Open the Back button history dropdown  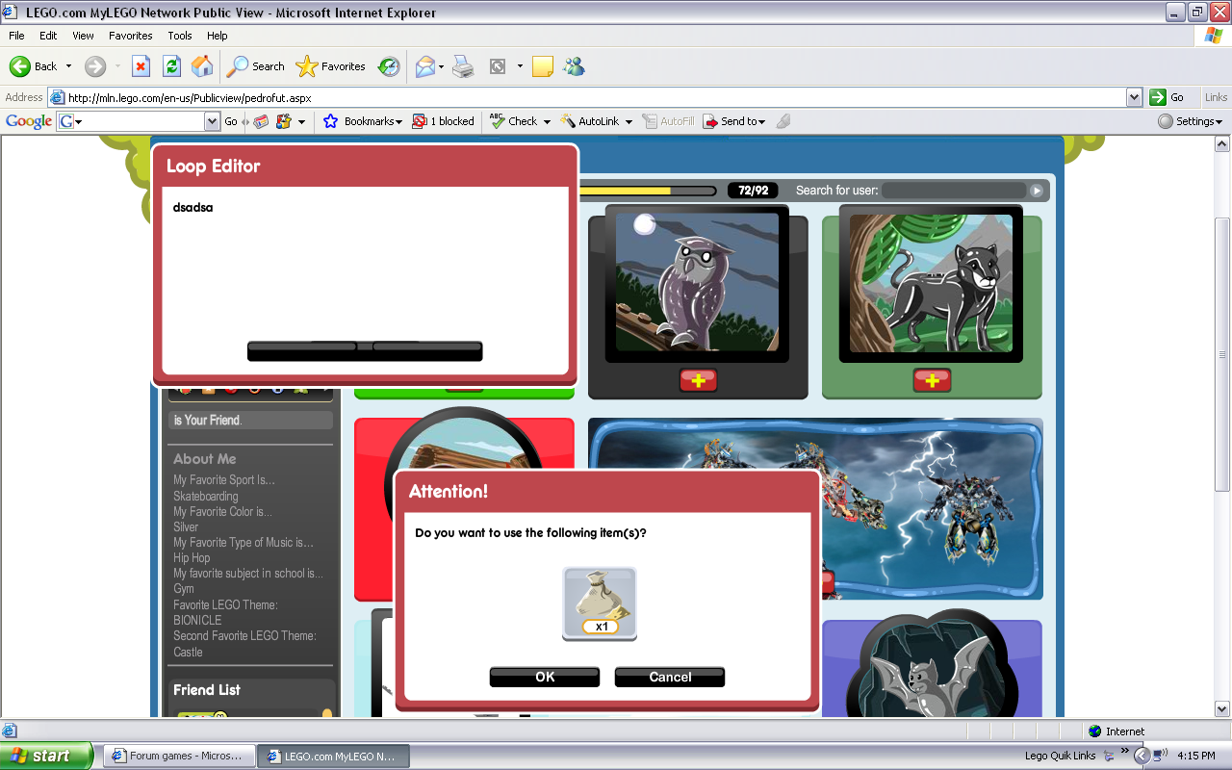coord(68,66)
